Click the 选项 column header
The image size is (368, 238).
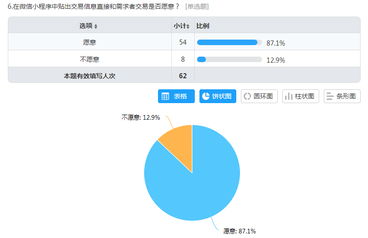pos(86,26)
